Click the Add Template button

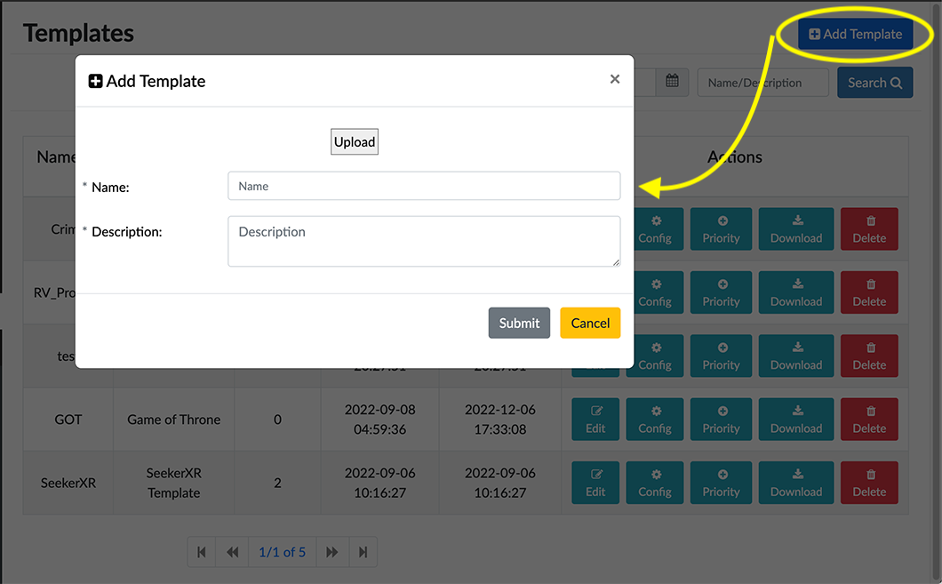coord(855,35)
